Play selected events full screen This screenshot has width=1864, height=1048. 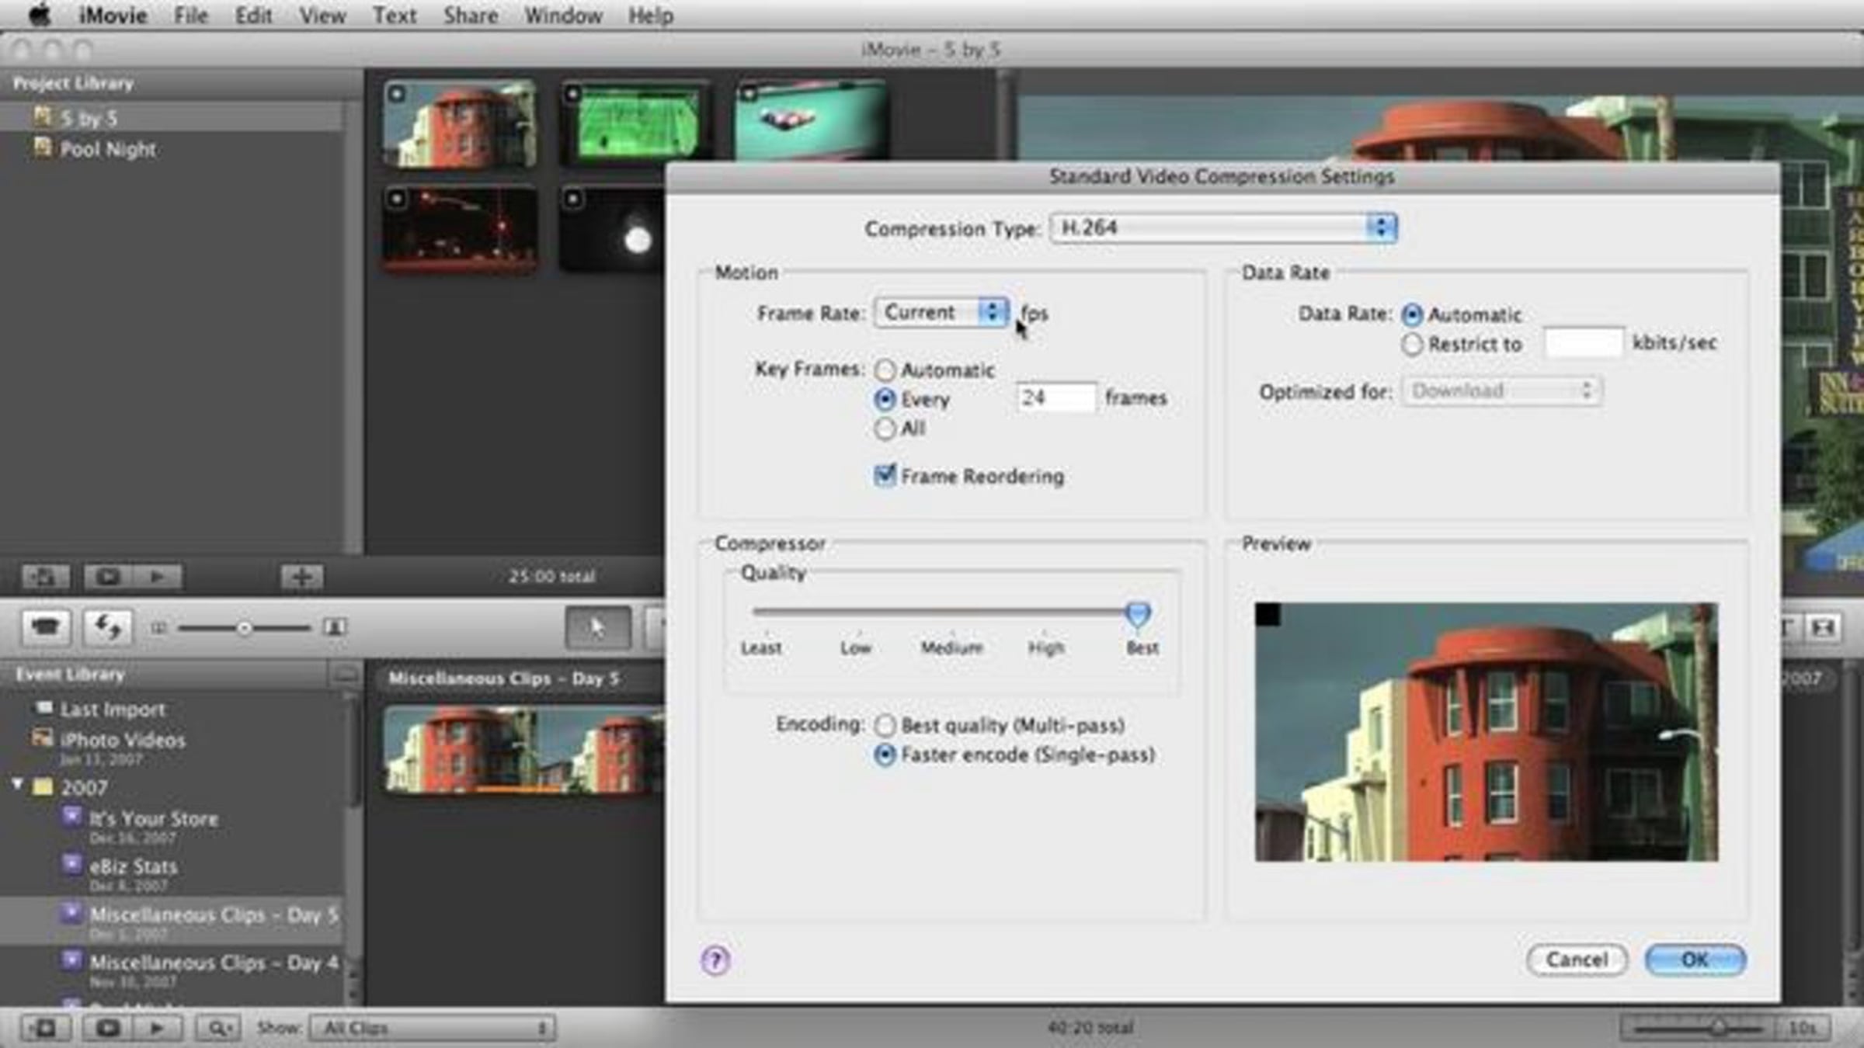108,1028
